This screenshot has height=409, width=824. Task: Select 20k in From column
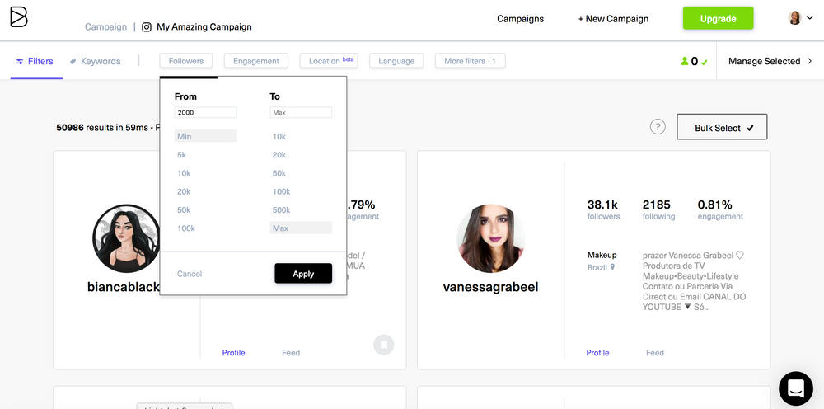(184, 192)
